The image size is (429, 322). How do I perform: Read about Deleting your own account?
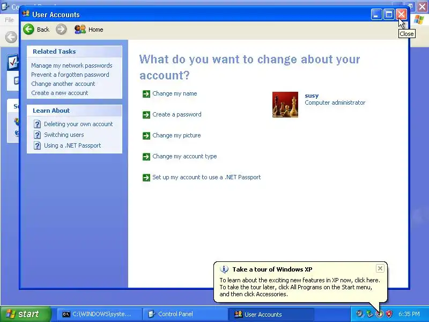(x=78, y=124)
